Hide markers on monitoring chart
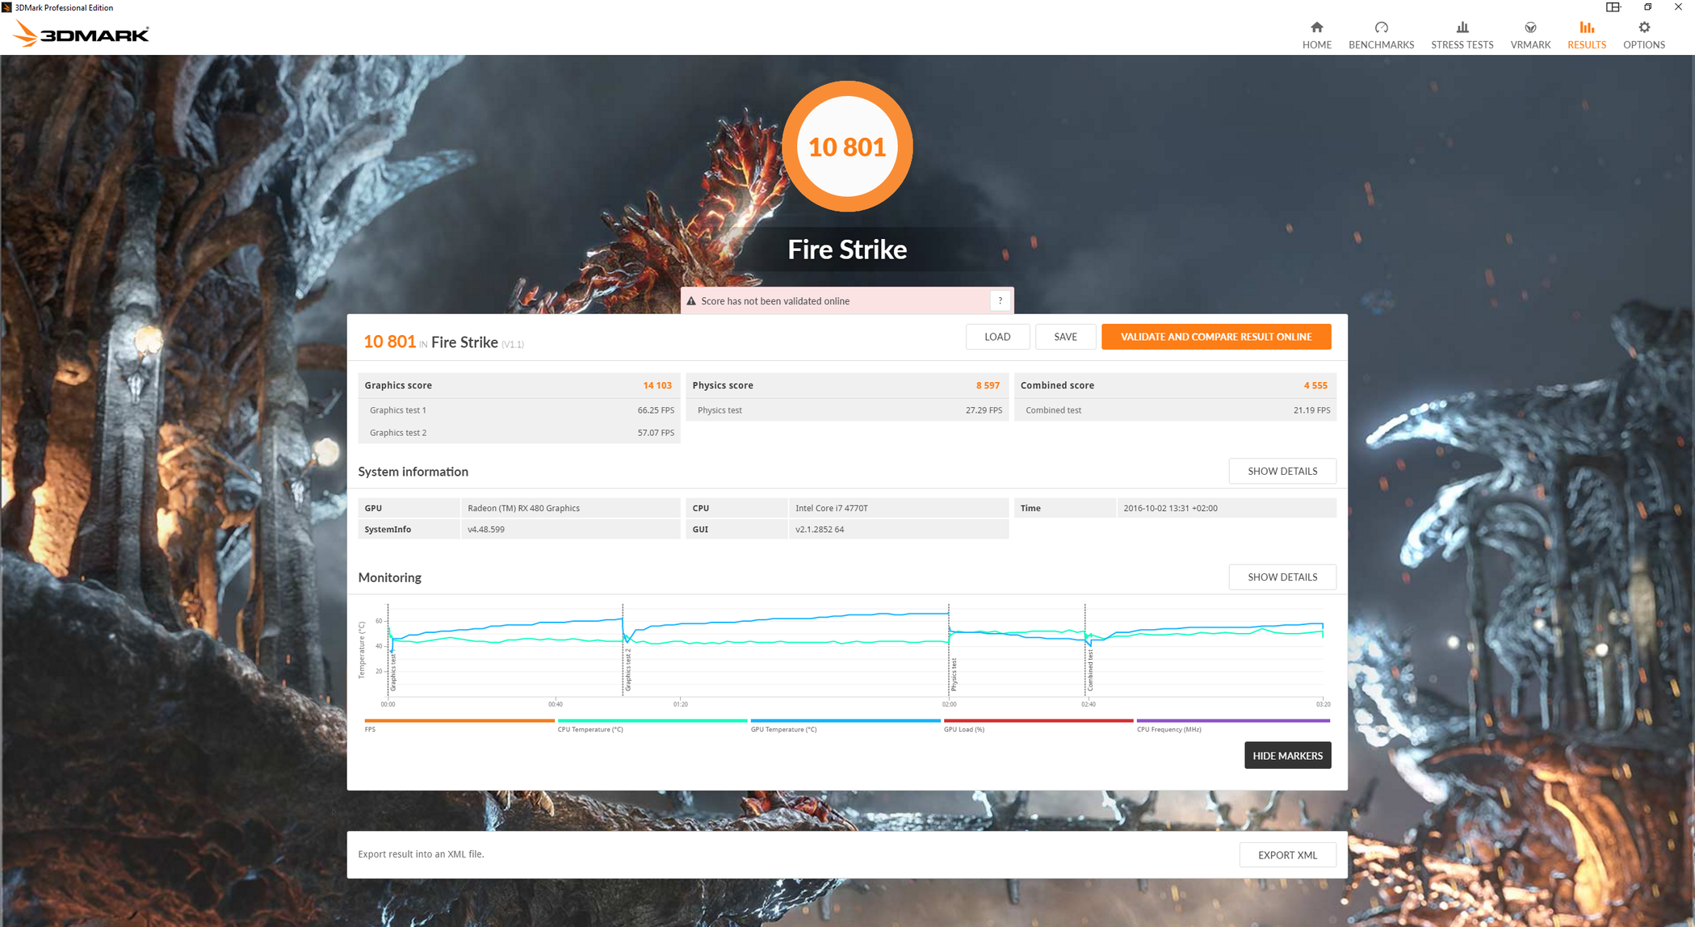 coord(1287,756)
